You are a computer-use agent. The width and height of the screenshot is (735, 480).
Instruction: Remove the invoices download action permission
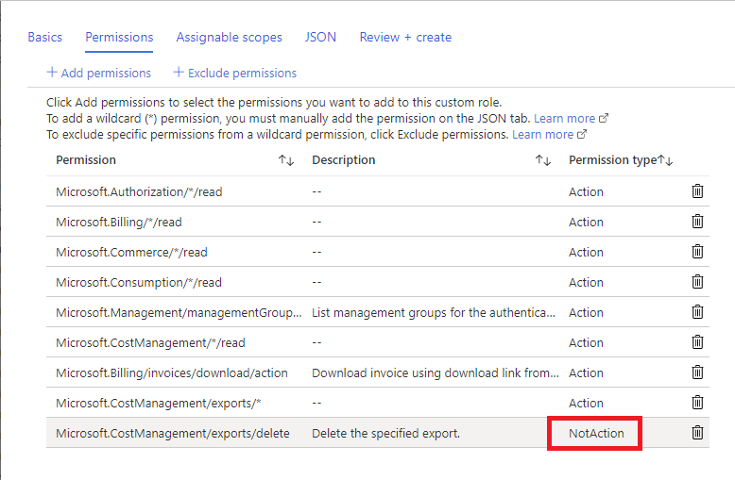(x=697, y=372)
